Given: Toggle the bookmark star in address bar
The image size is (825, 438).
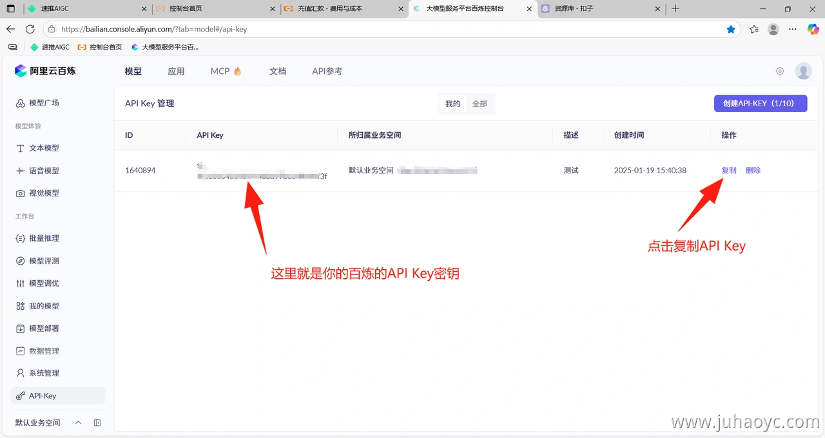Looking at the screenshot, I should point(731,29).
